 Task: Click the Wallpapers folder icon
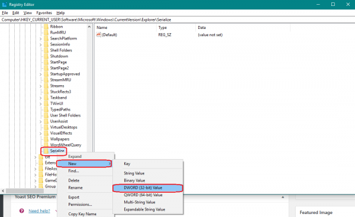[x=46, y=139]
